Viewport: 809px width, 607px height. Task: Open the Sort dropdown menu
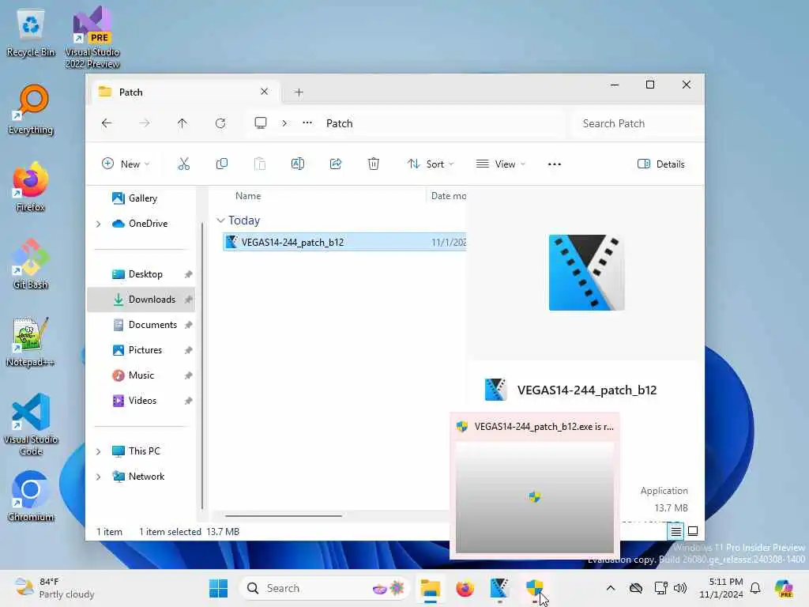[x=431, y=164]
